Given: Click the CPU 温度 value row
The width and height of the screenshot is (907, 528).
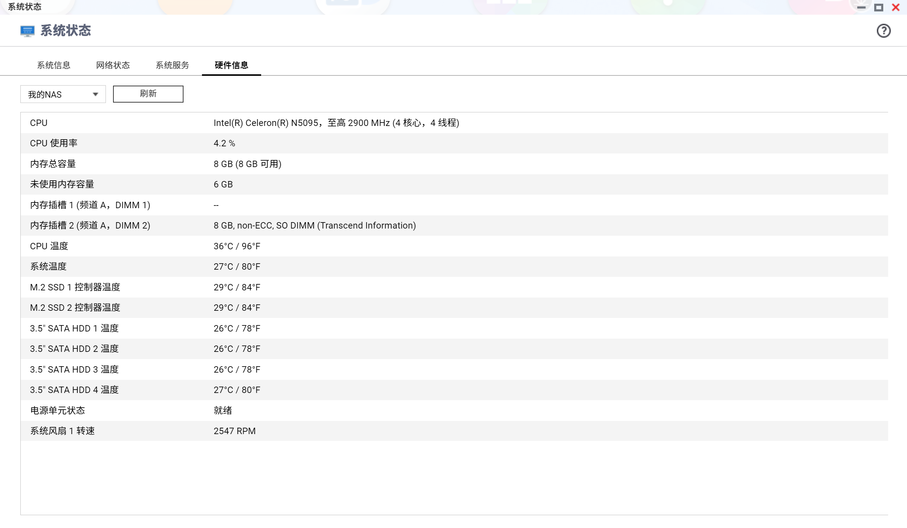Looking at the screenshot, I should pos(237,246).
